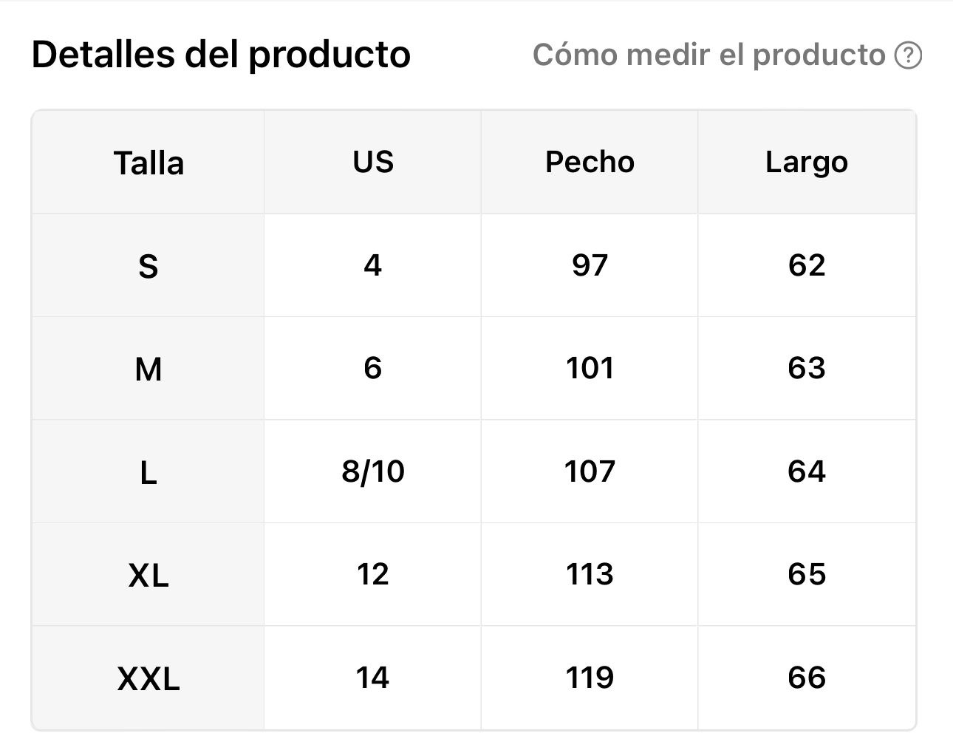Choose the size L row label
This screenshot has height=750, width=953.
pos(148,471)
